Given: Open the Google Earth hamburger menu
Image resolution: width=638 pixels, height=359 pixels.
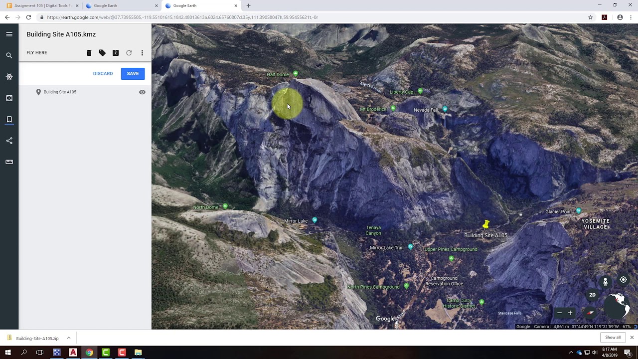Looking at the screenshot, I should click(9, 34).
